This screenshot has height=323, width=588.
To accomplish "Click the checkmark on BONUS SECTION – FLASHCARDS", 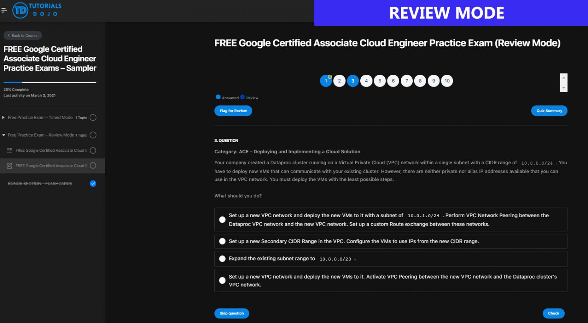I will 93,184.
